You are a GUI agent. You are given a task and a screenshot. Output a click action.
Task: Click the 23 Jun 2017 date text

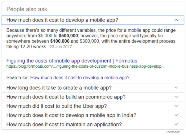[x=60, y=47]
